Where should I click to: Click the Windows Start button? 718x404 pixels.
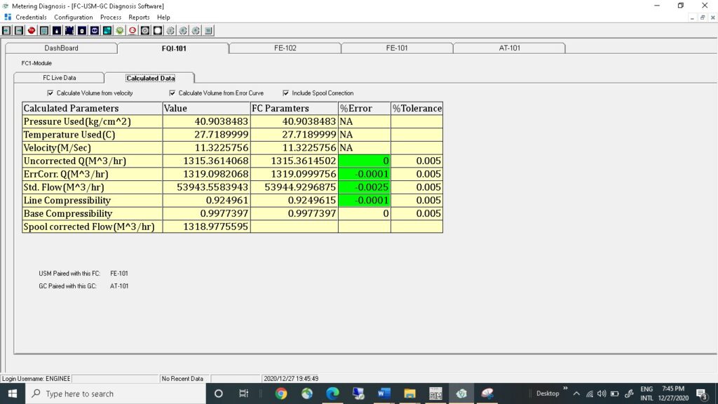point(13,393)
